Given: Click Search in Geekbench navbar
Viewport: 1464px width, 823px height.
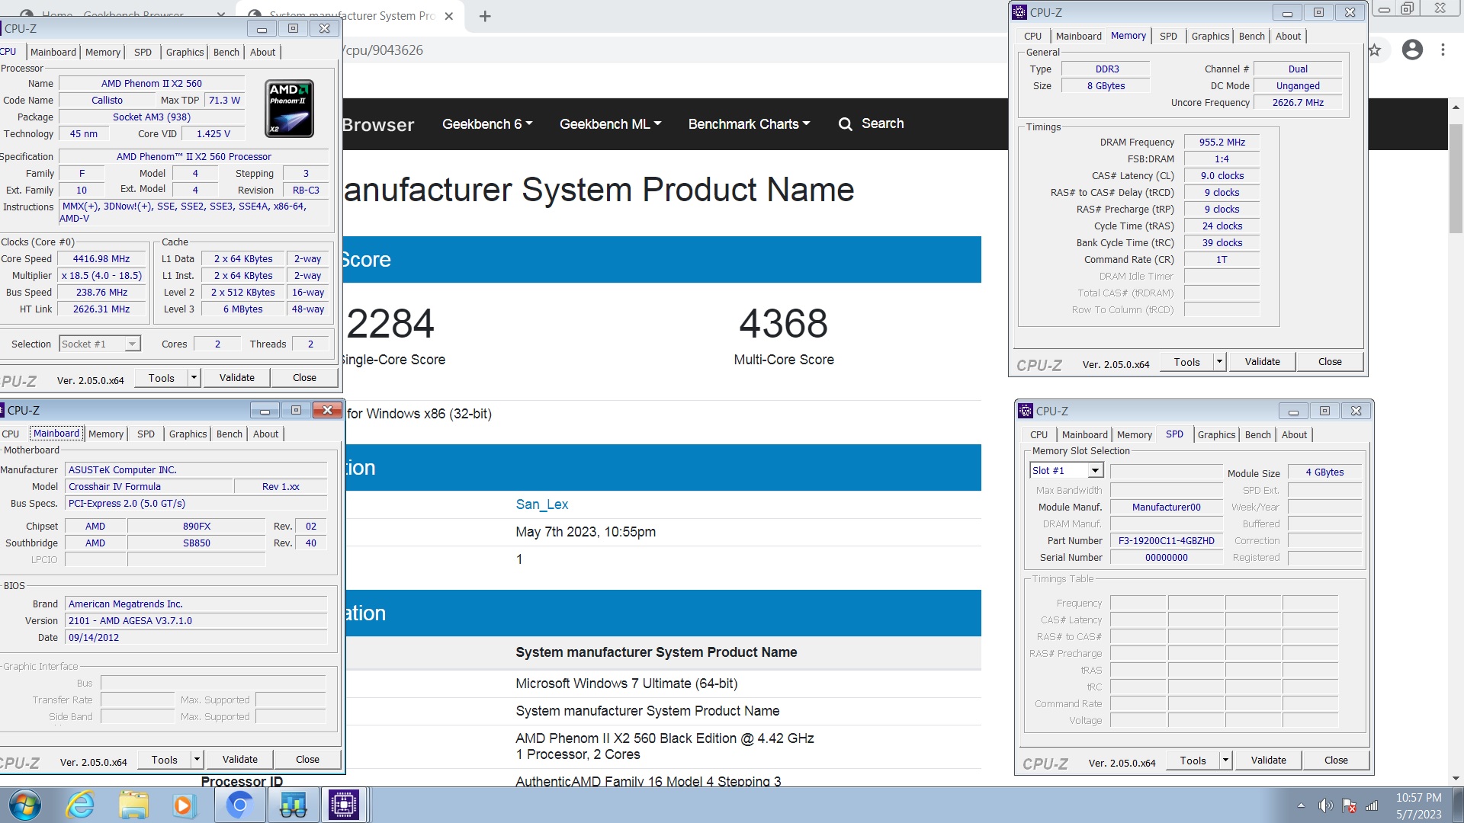Looking at the screenshot, I should (x=882, y=124).
